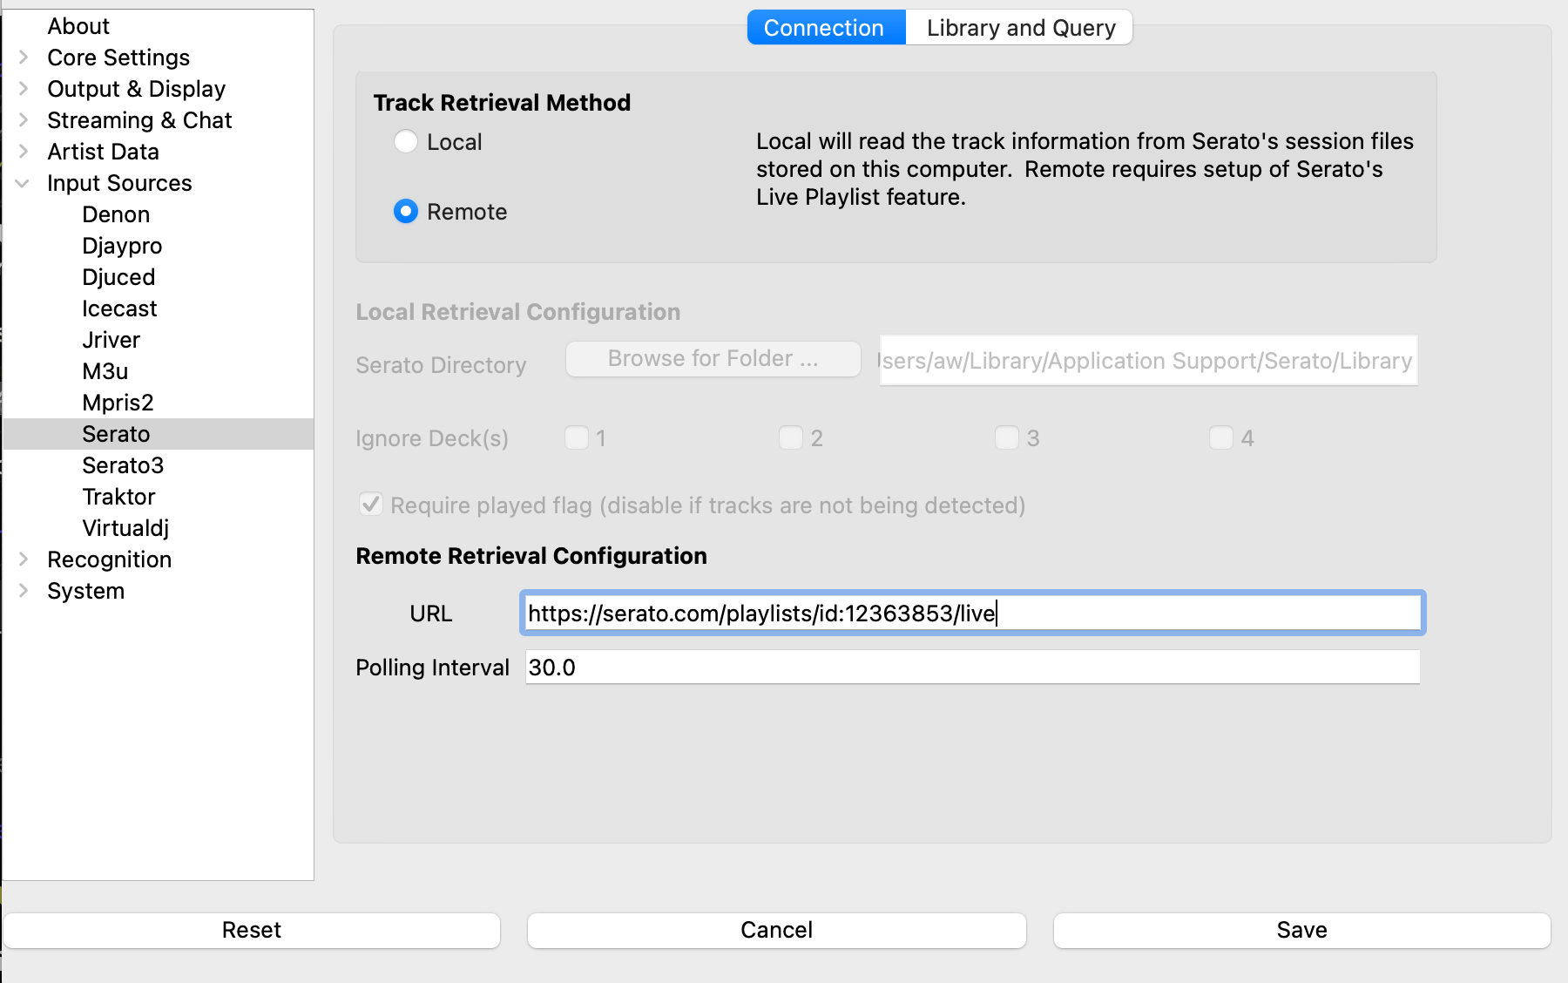This screenshot has width=1568, height=983.
Task: Expand the Recognition section arrow
Action: click(24, 559)
